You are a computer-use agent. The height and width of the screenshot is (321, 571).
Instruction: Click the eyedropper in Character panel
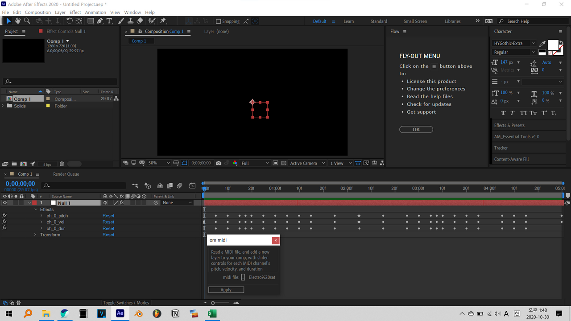pyautogui.click(x=542, y=44)
